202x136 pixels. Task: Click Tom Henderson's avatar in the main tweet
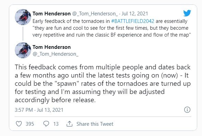[x=23, y=50]
